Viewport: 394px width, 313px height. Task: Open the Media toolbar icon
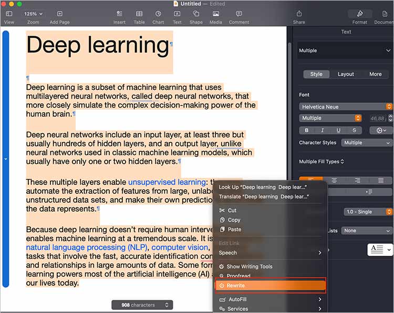(x=215, y=14)
